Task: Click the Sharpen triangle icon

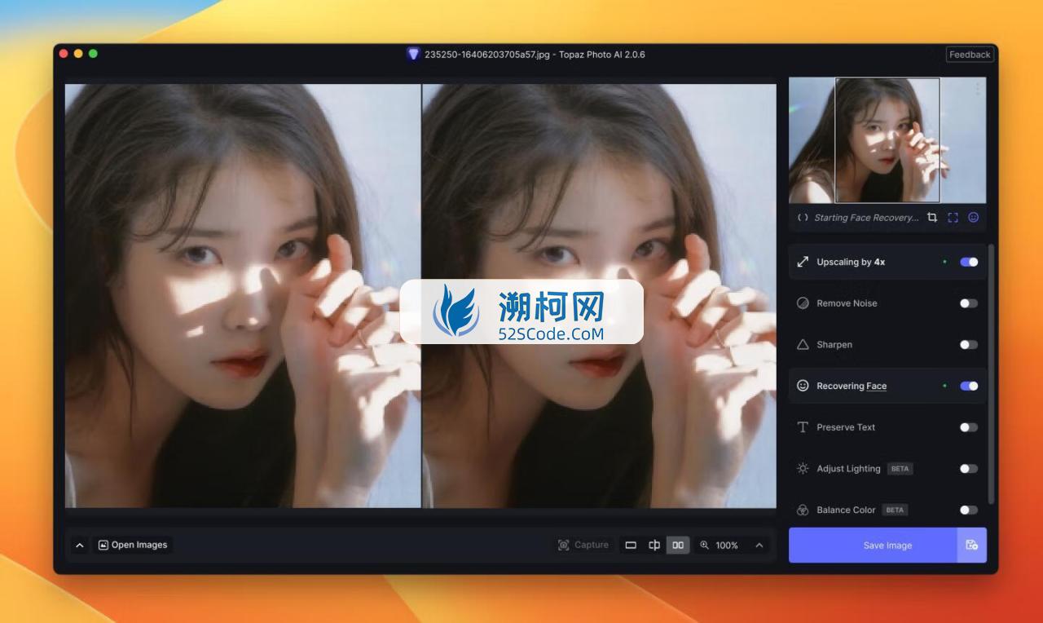Action: coord(803,345)
